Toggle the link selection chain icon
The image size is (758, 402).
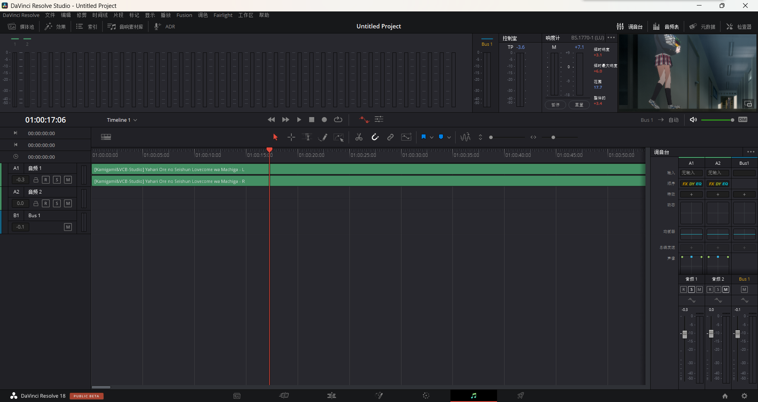(390, 137)
